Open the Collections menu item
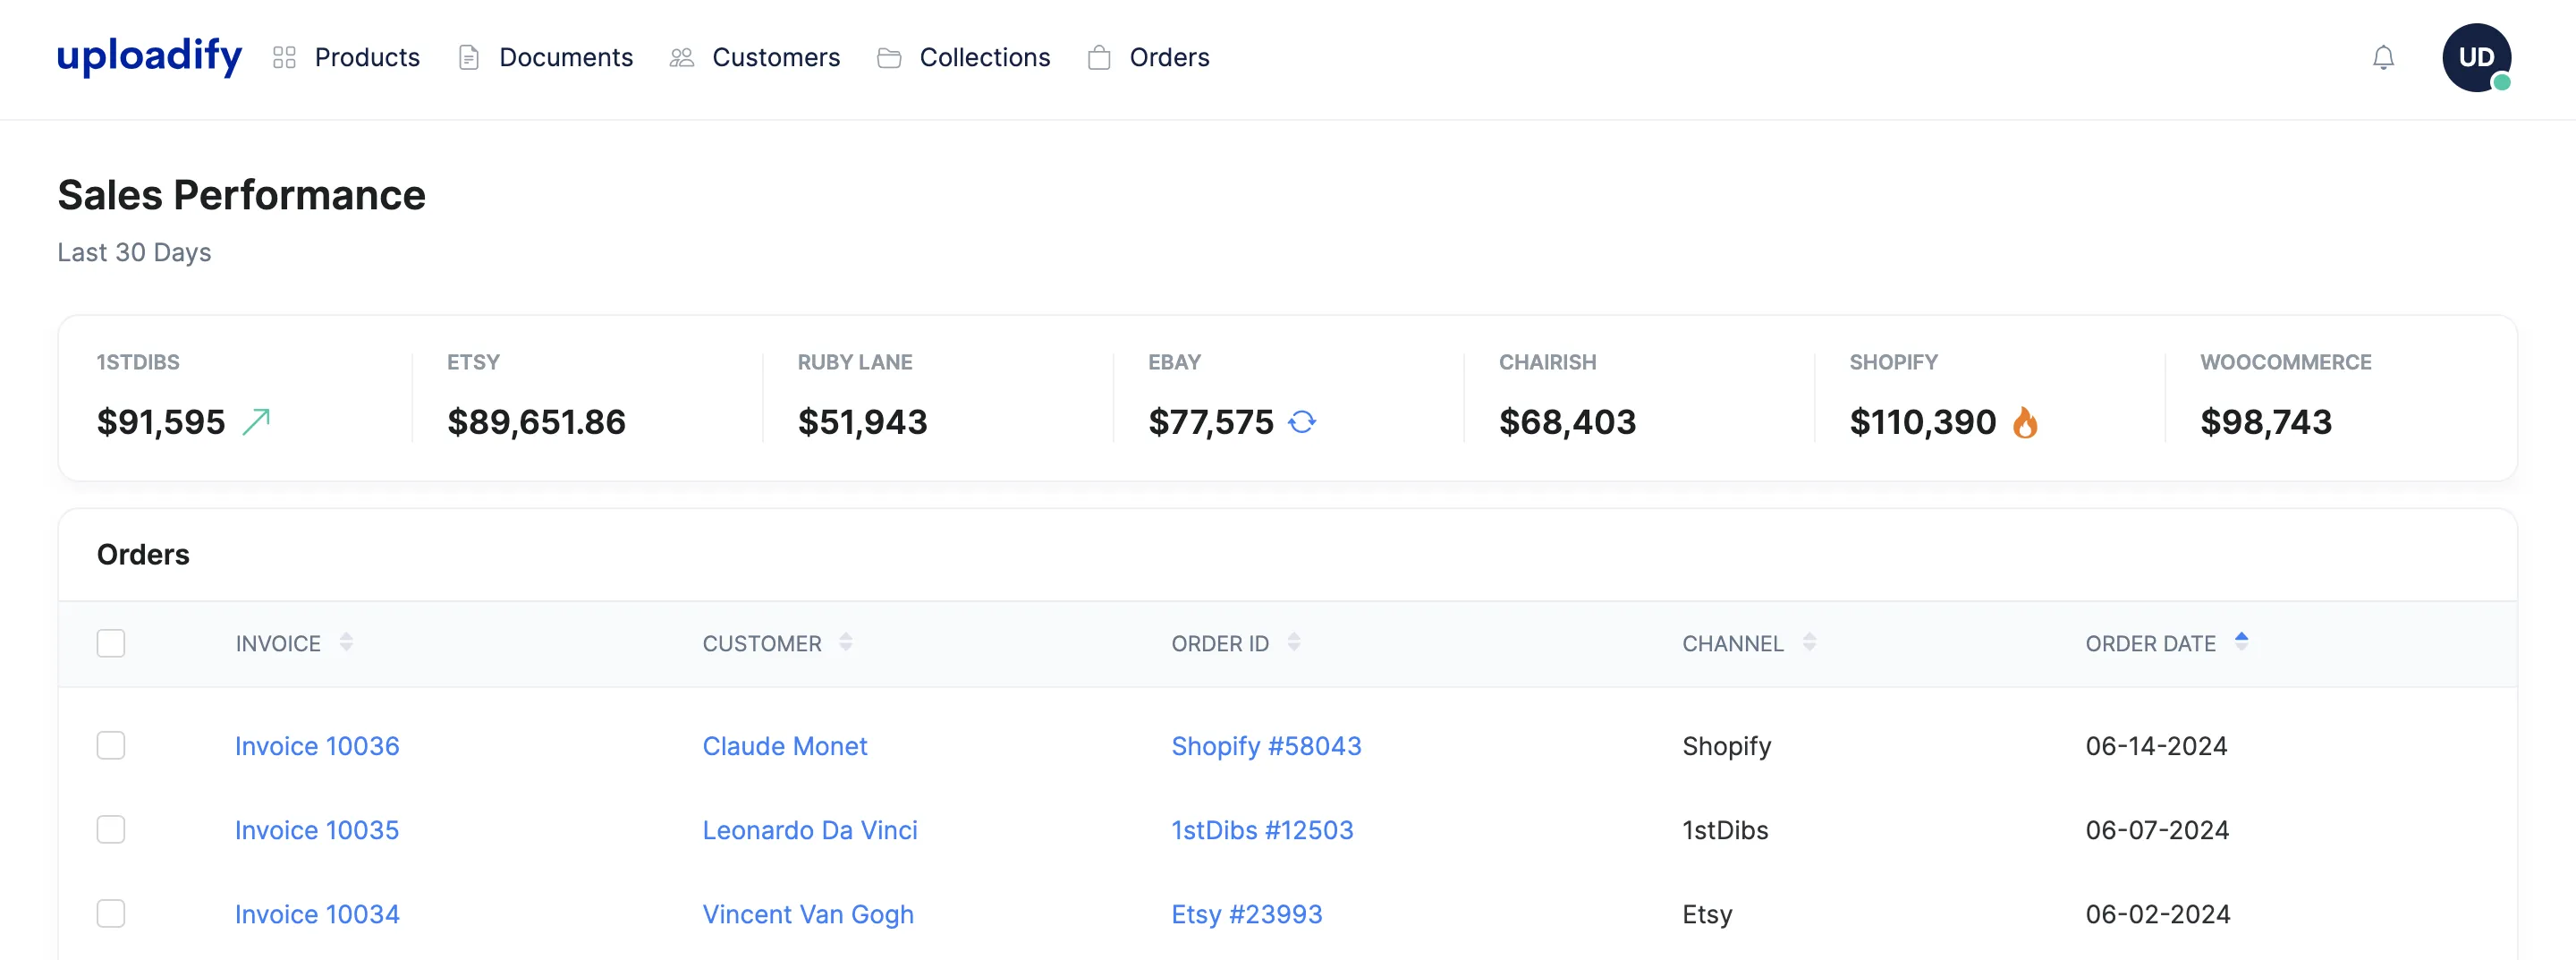The width and height of the screenshot is (2576, 960). point(985,58)
